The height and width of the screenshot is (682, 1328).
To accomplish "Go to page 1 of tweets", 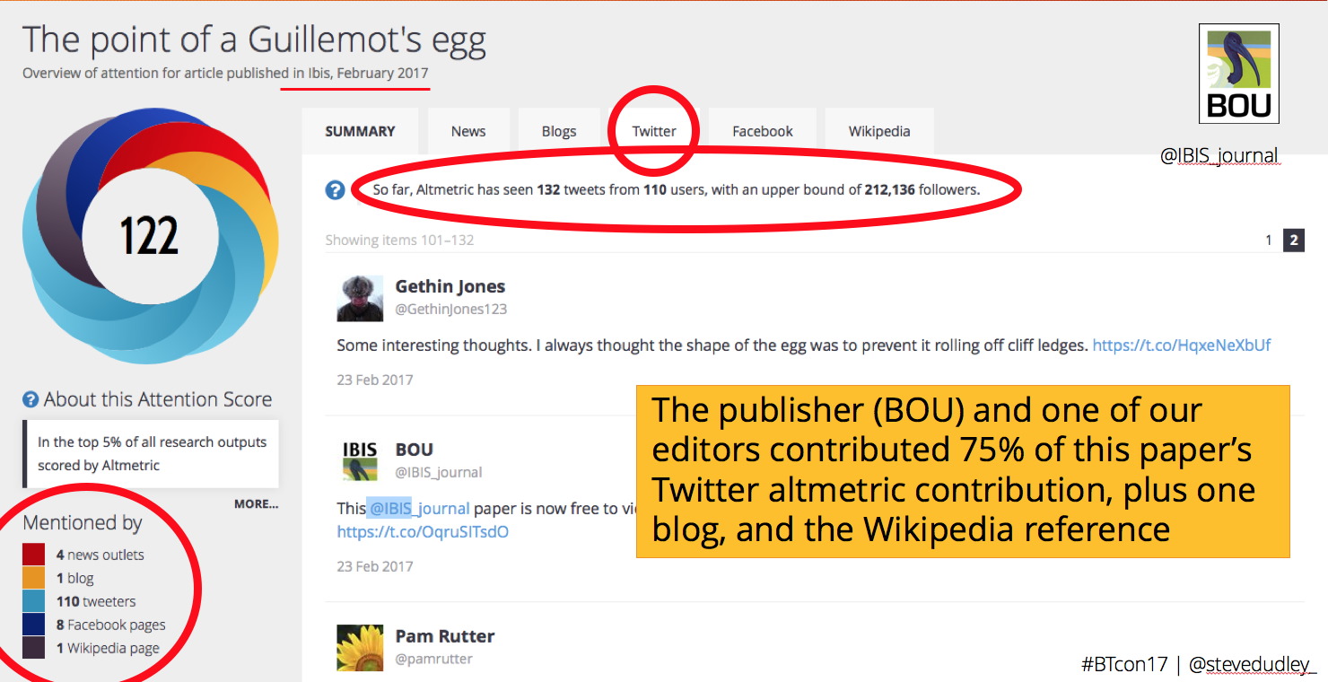I will [1269, 240].
